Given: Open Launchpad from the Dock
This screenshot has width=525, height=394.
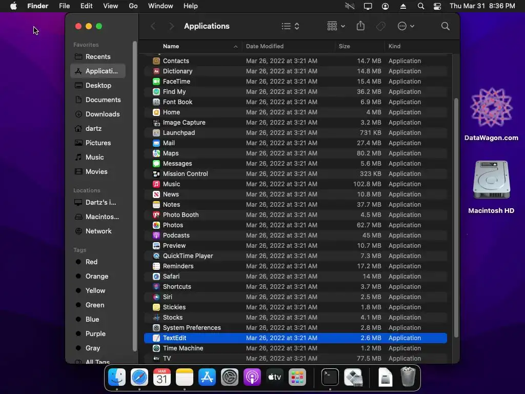Looking at the screenshot, I should coord(297,377).
